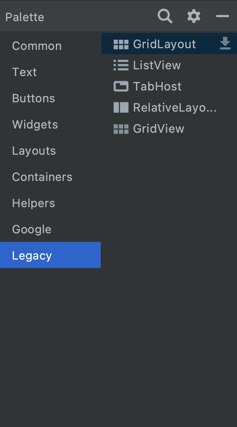Select the ListView component label
Screen dimensions: 237x427
pyautogui.click(x=157, y=66)
